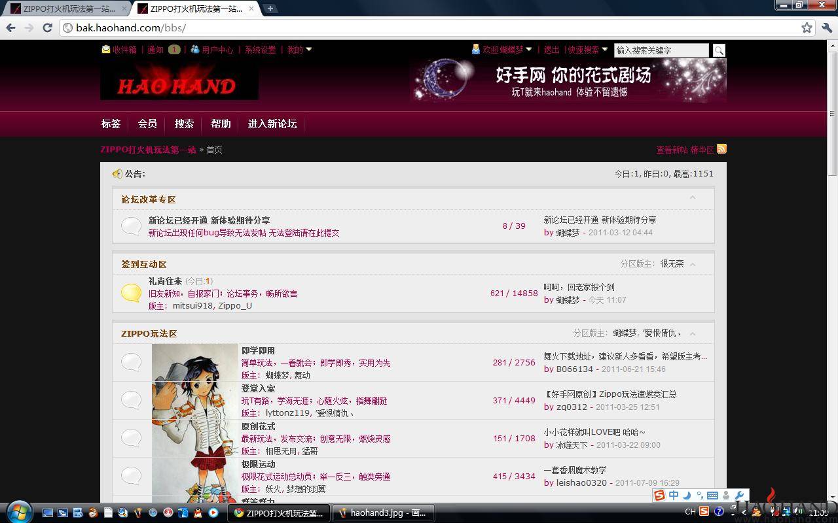Click the forum bubble icon for 登堂入室
Viewport: 838px width, 523px height.
[132, 400]
